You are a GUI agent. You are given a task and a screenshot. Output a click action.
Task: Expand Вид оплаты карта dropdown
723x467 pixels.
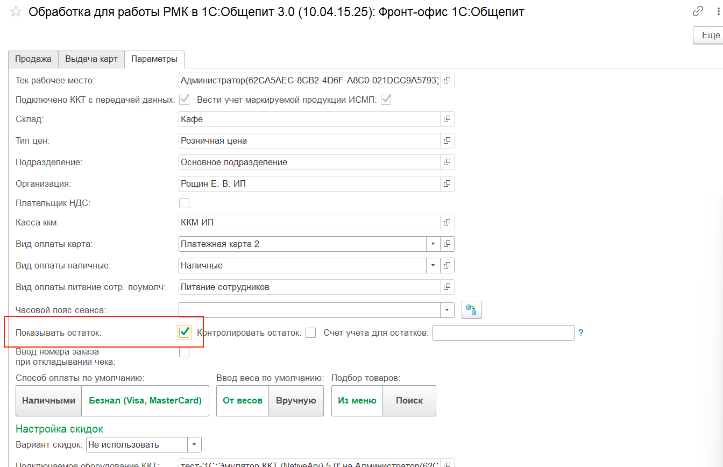pos(433,244)
